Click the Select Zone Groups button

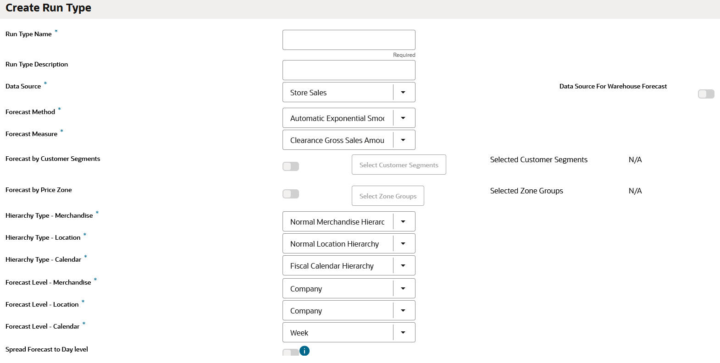[388, 196]
